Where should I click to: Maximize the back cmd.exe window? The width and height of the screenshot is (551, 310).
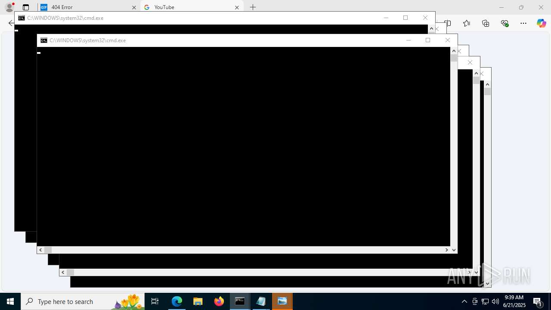click(406, 18)
